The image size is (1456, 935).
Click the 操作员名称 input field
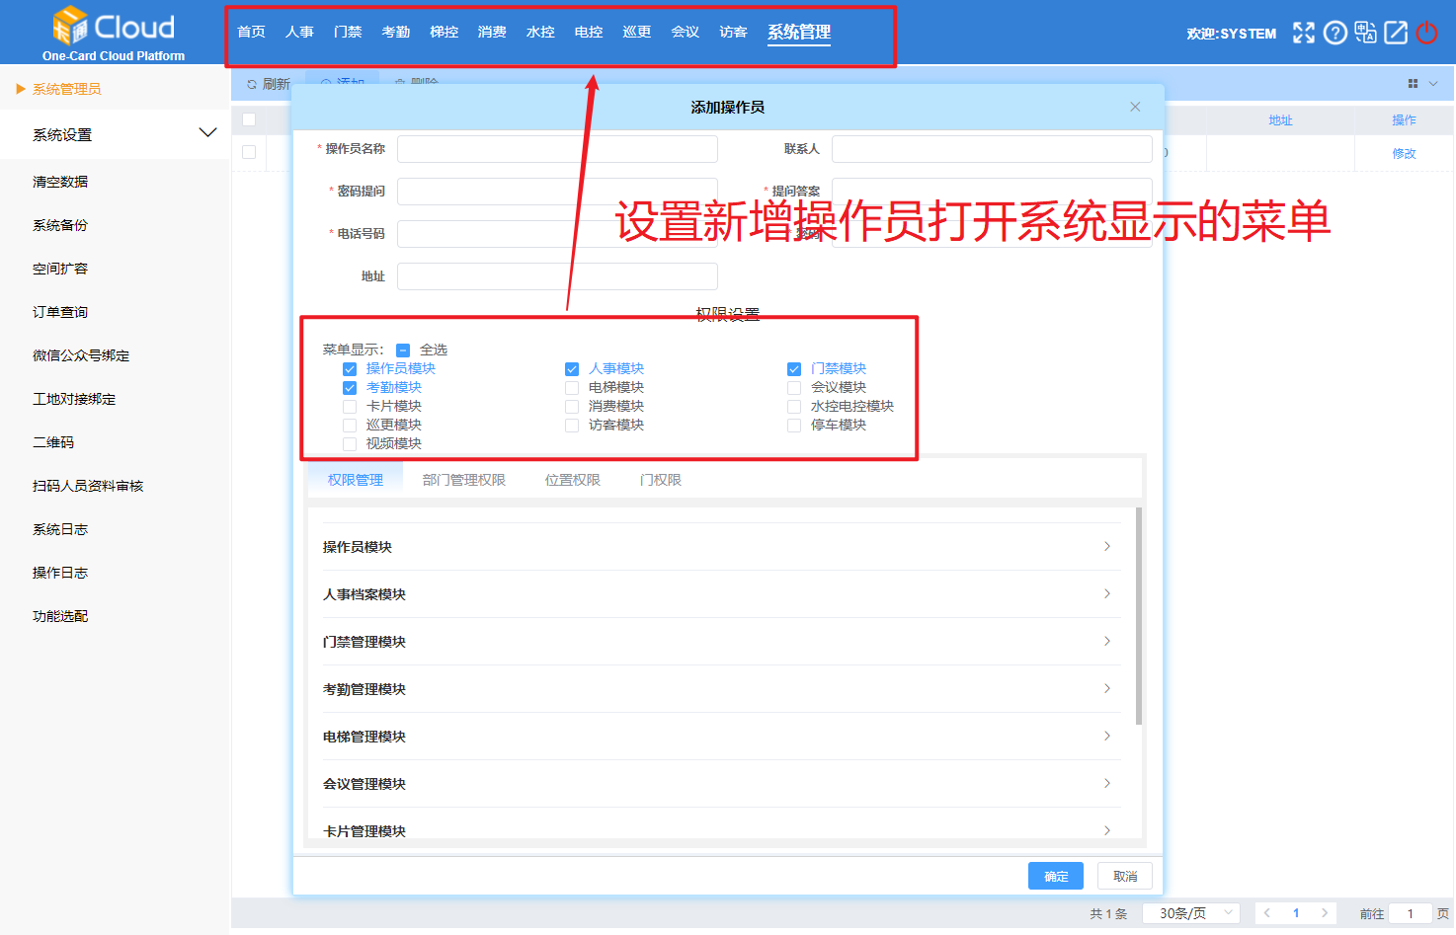(x=557, y=149)
